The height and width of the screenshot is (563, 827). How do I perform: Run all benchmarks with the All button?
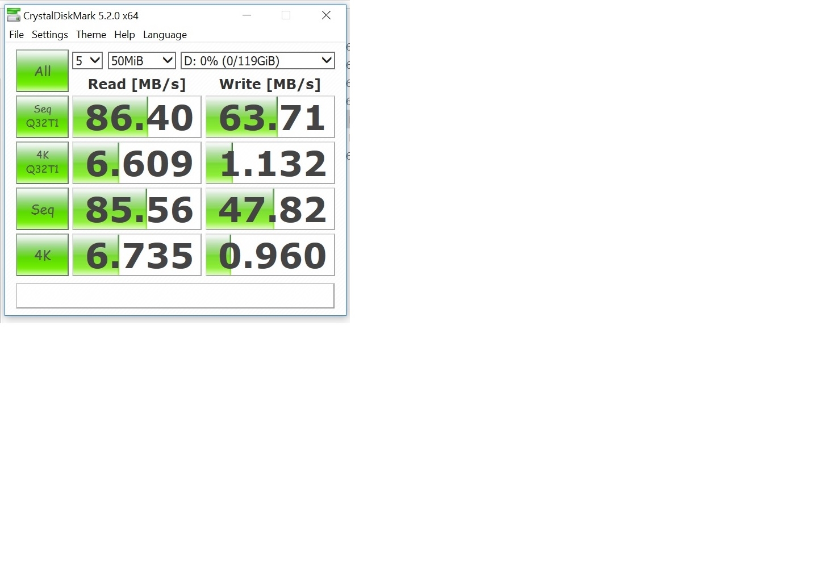[43, 71]
